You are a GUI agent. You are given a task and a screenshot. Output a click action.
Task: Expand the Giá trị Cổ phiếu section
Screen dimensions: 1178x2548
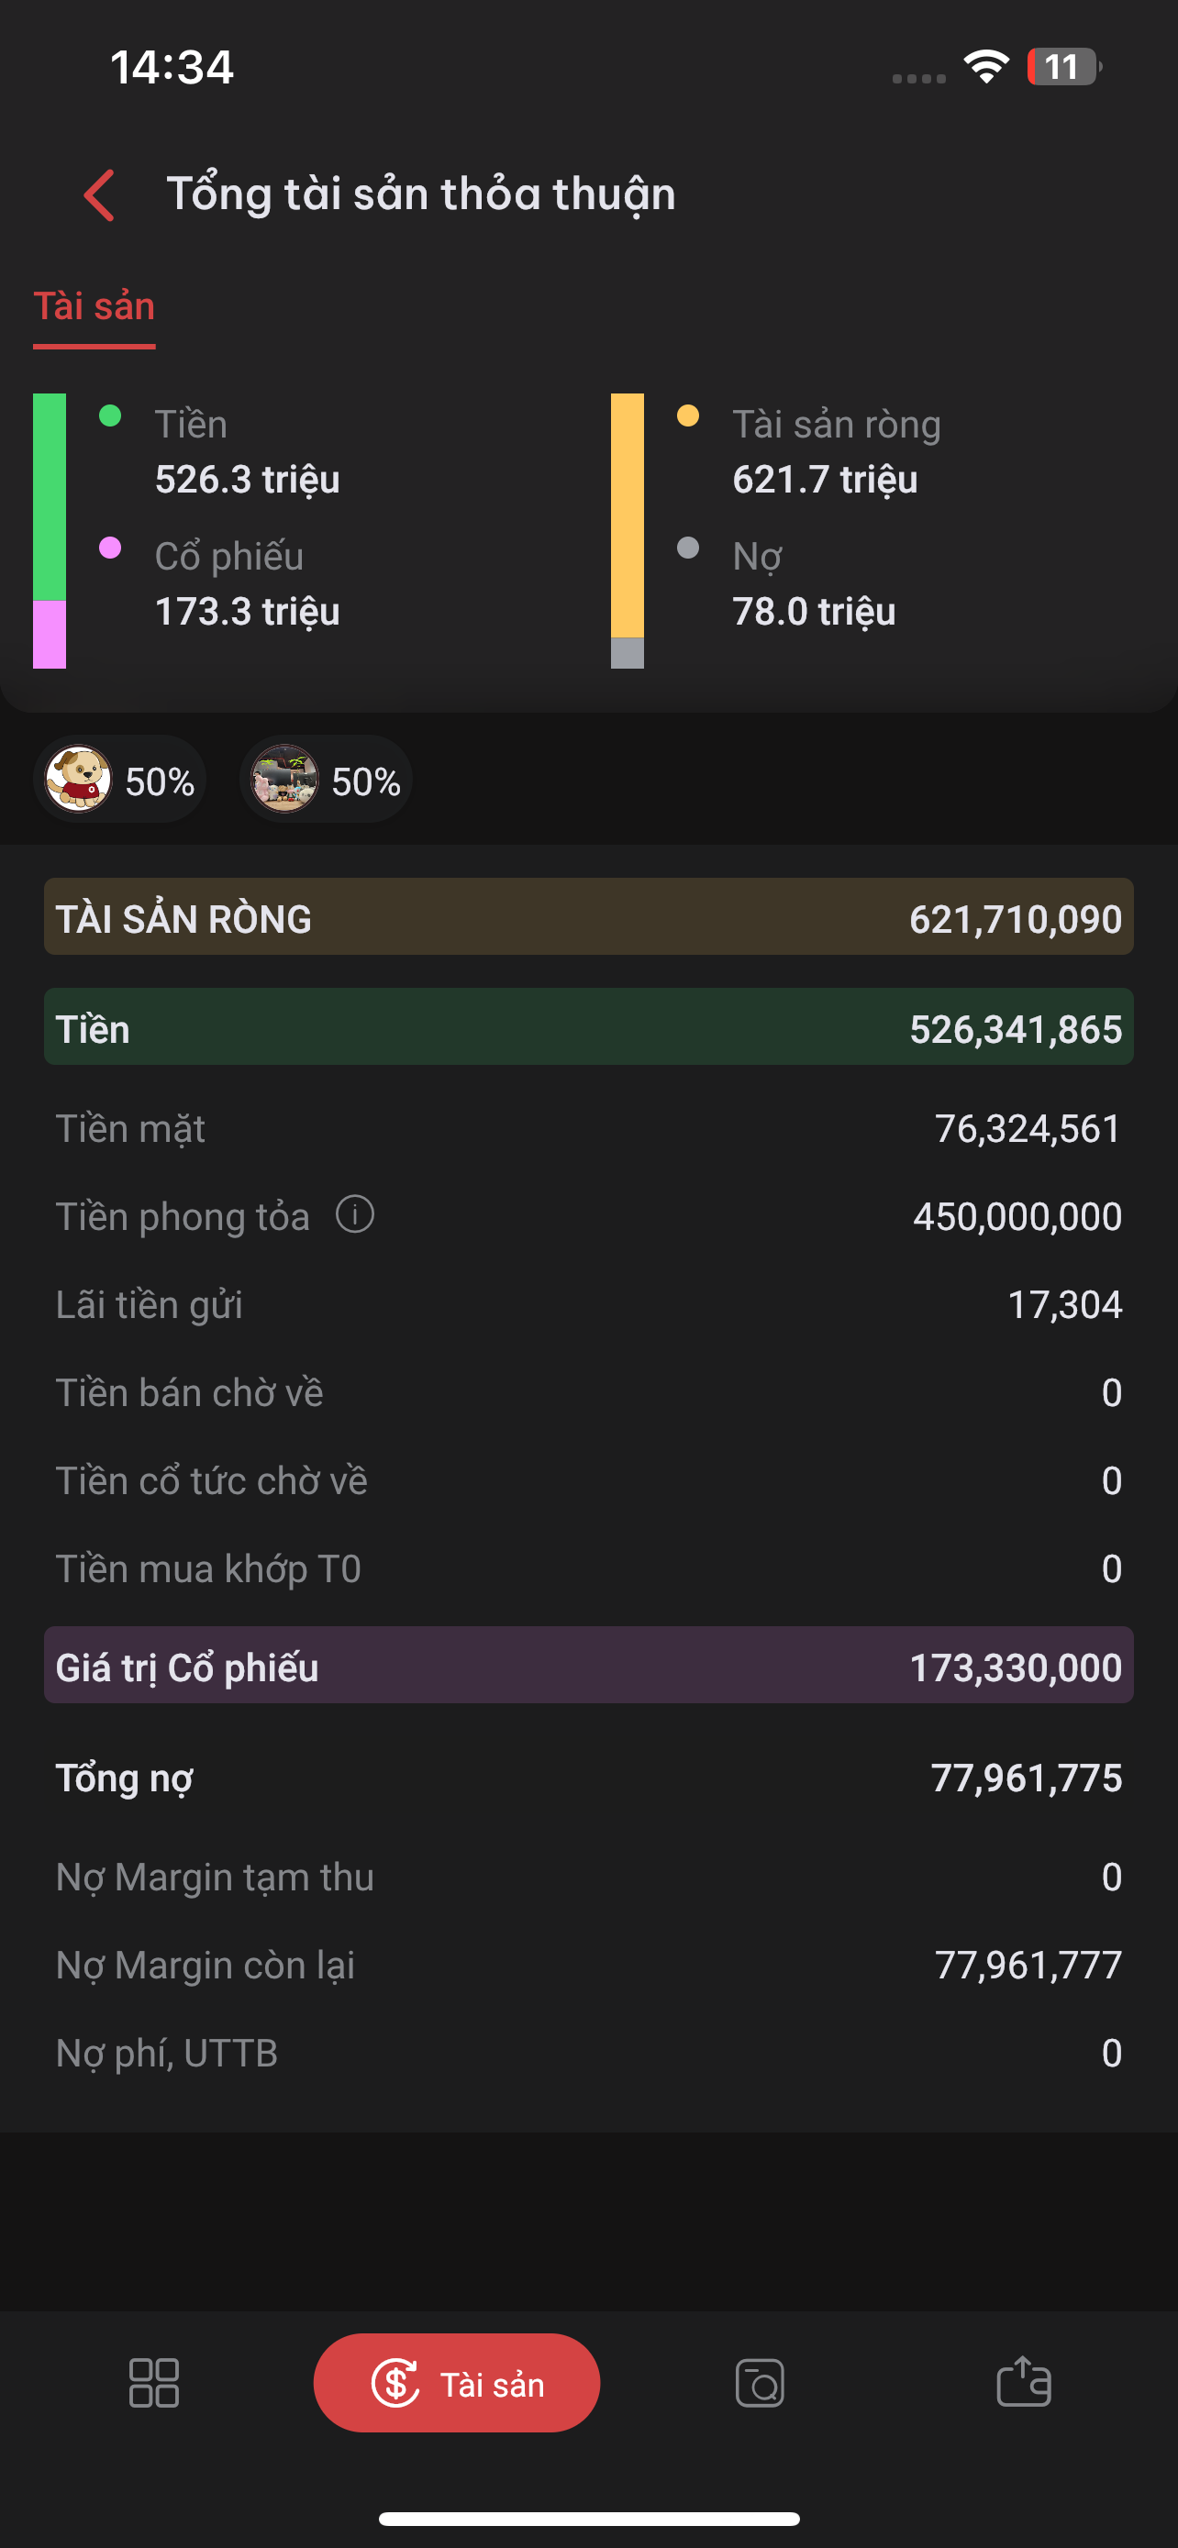[x=588, y=1666]
